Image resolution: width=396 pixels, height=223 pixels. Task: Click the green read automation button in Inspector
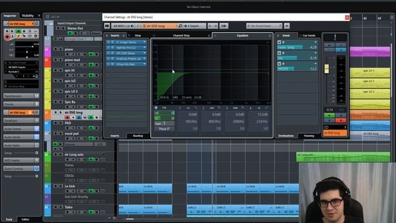coord(18,32)
